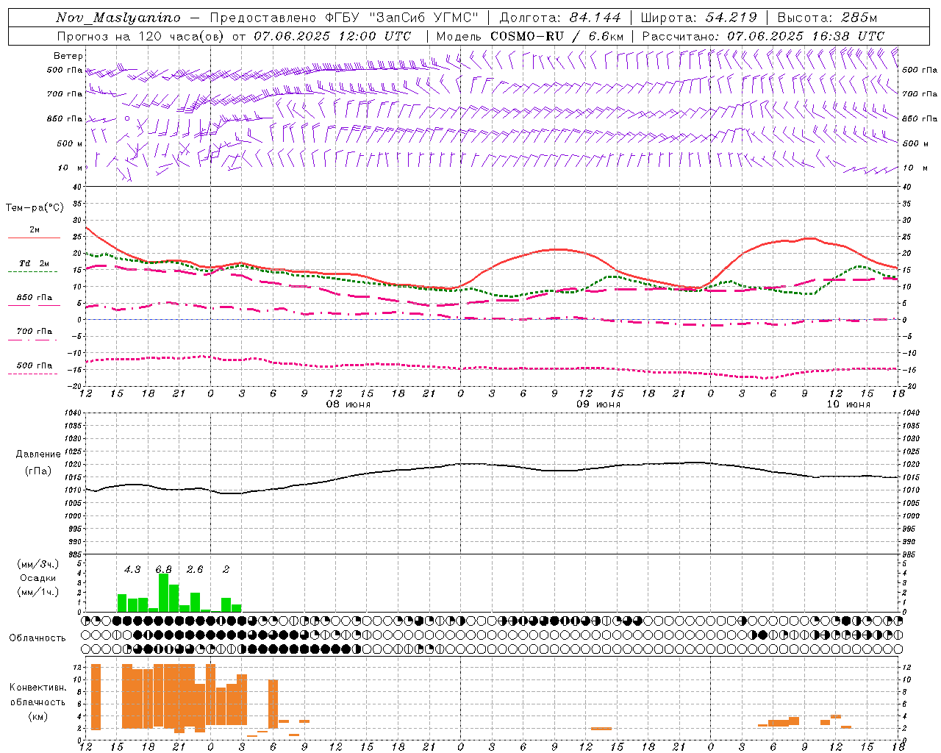This screenshot has height=753, width=941.
Task: Click the Рассчитано: 07.06.2025 16:38 UTC timestamp
Action: (x=763, y=36)
